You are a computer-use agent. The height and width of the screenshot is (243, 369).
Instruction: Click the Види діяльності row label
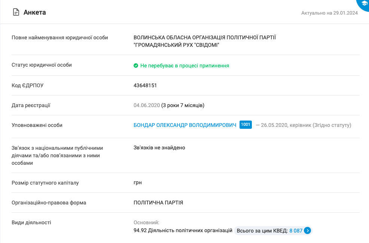click(31, 222)
